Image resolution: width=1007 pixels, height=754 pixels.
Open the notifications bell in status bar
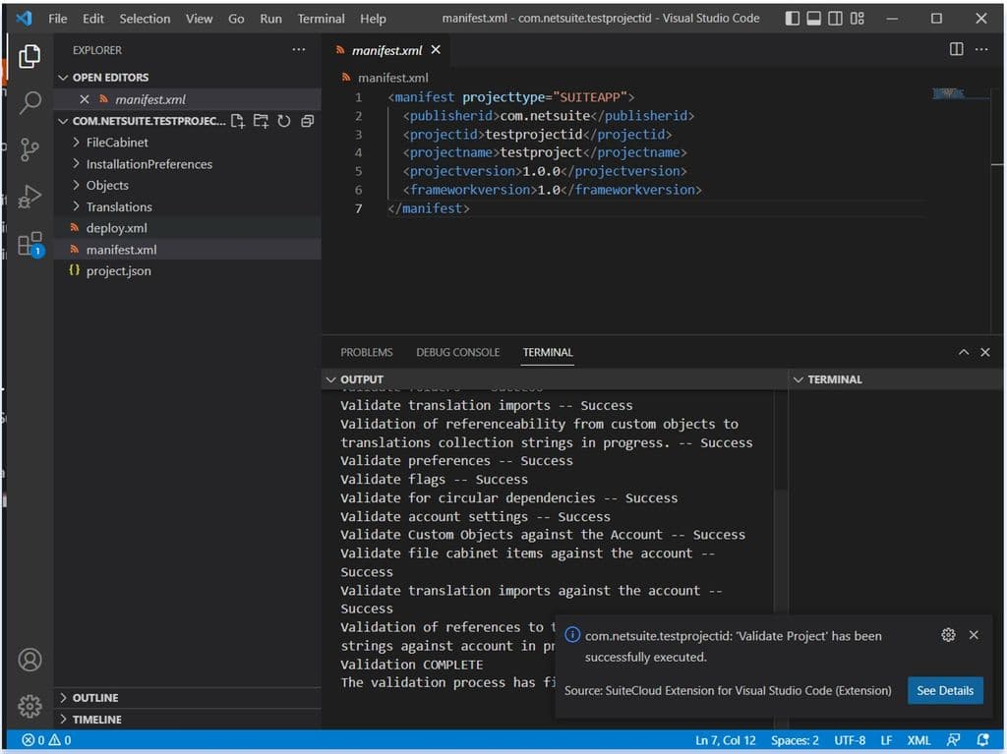tap(982, 740)
